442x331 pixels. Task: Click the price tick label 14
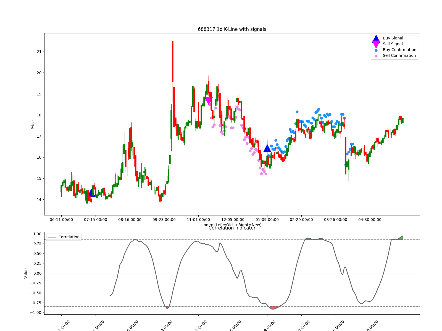coord(39,200)
